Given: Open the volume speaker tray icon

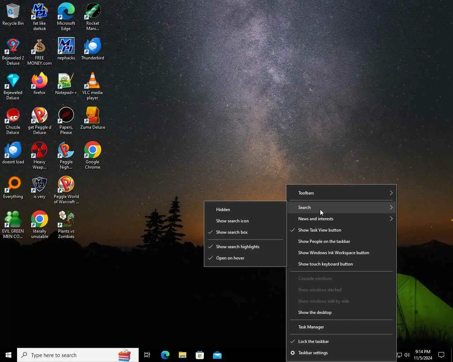Looking at the screenshot, I should (407, 355).
